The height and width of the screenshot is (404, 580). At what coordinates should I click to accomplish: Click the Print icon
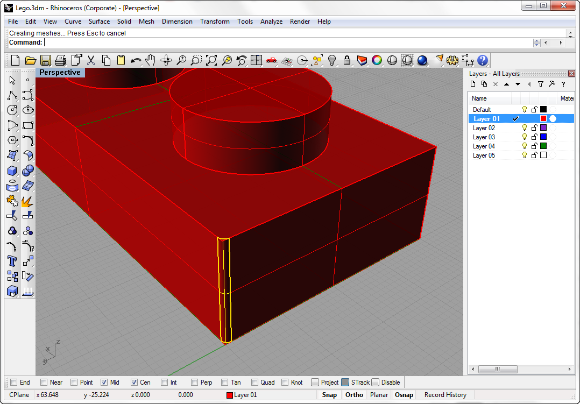tap(61, 60)
